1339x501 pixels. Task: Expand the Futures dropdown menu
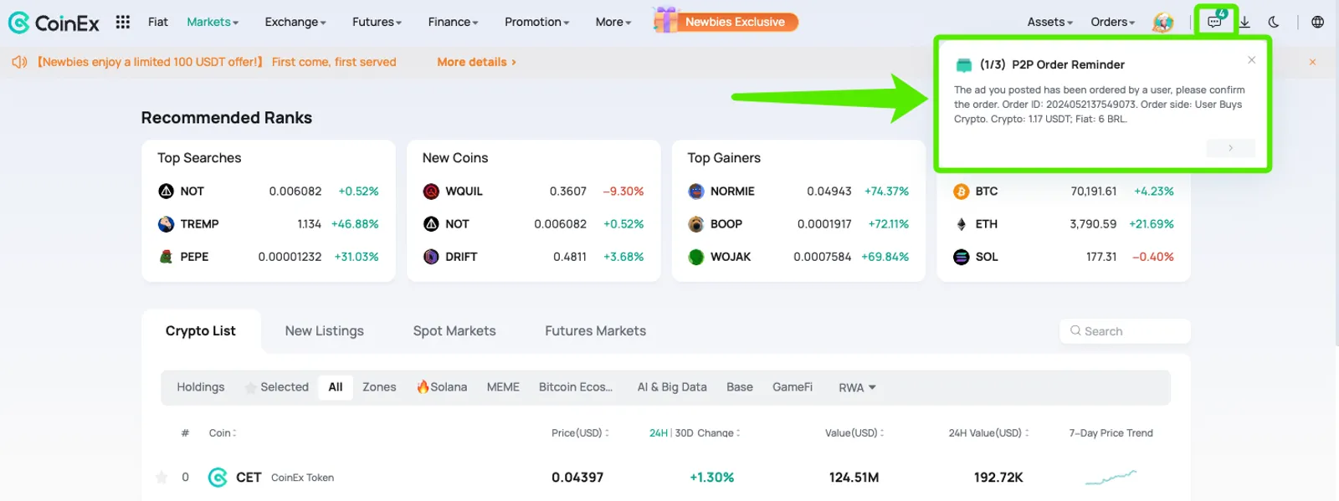(377, 22)
